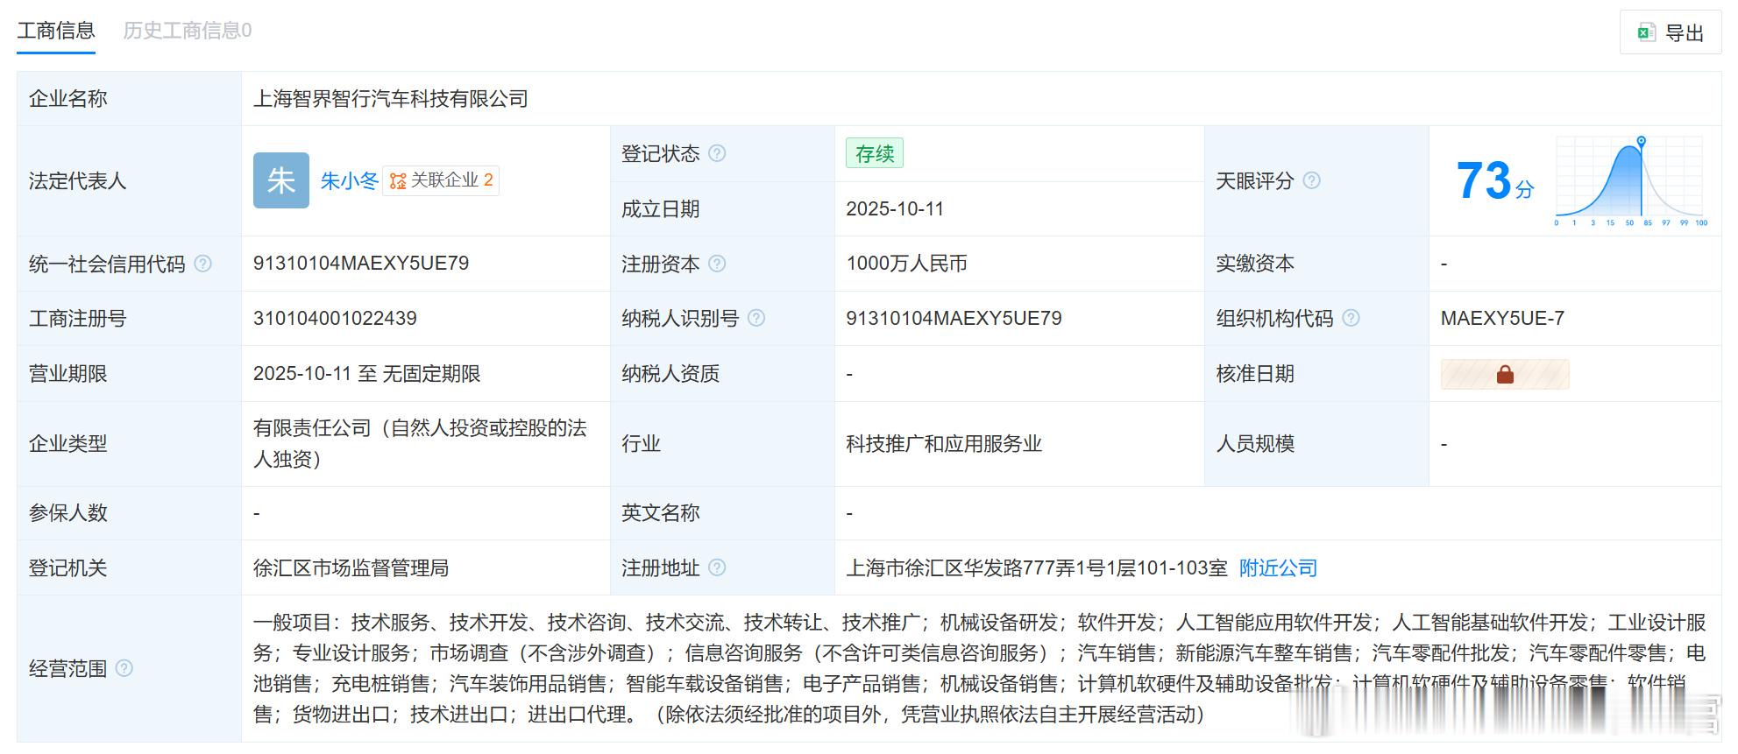This screenshot has width=1738, height=754.
Task: Click the help icon beside 统一社会信用代码
Action: coord(202,264)
